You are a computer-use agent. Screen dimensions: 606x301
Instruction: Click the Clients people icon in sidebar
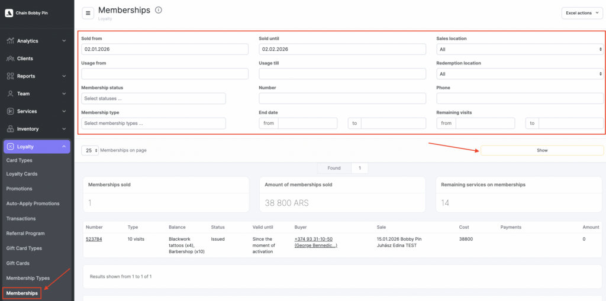10,59
